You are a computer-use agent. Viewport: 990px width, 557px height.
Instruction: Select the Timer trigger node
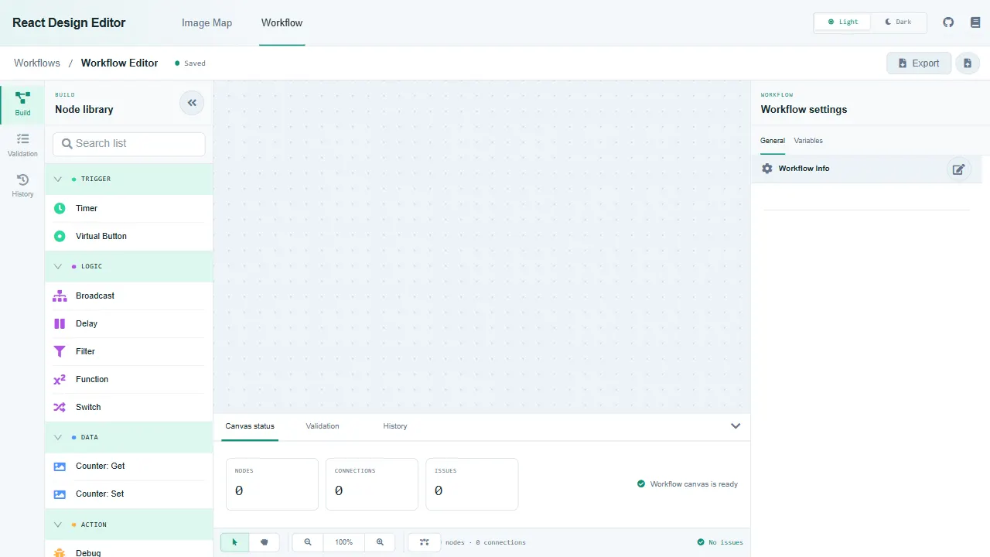(129, 208)
